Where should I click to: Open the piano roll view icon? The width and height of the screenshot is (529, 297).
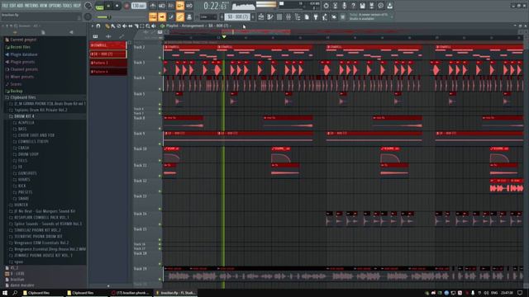pos(270,16)
